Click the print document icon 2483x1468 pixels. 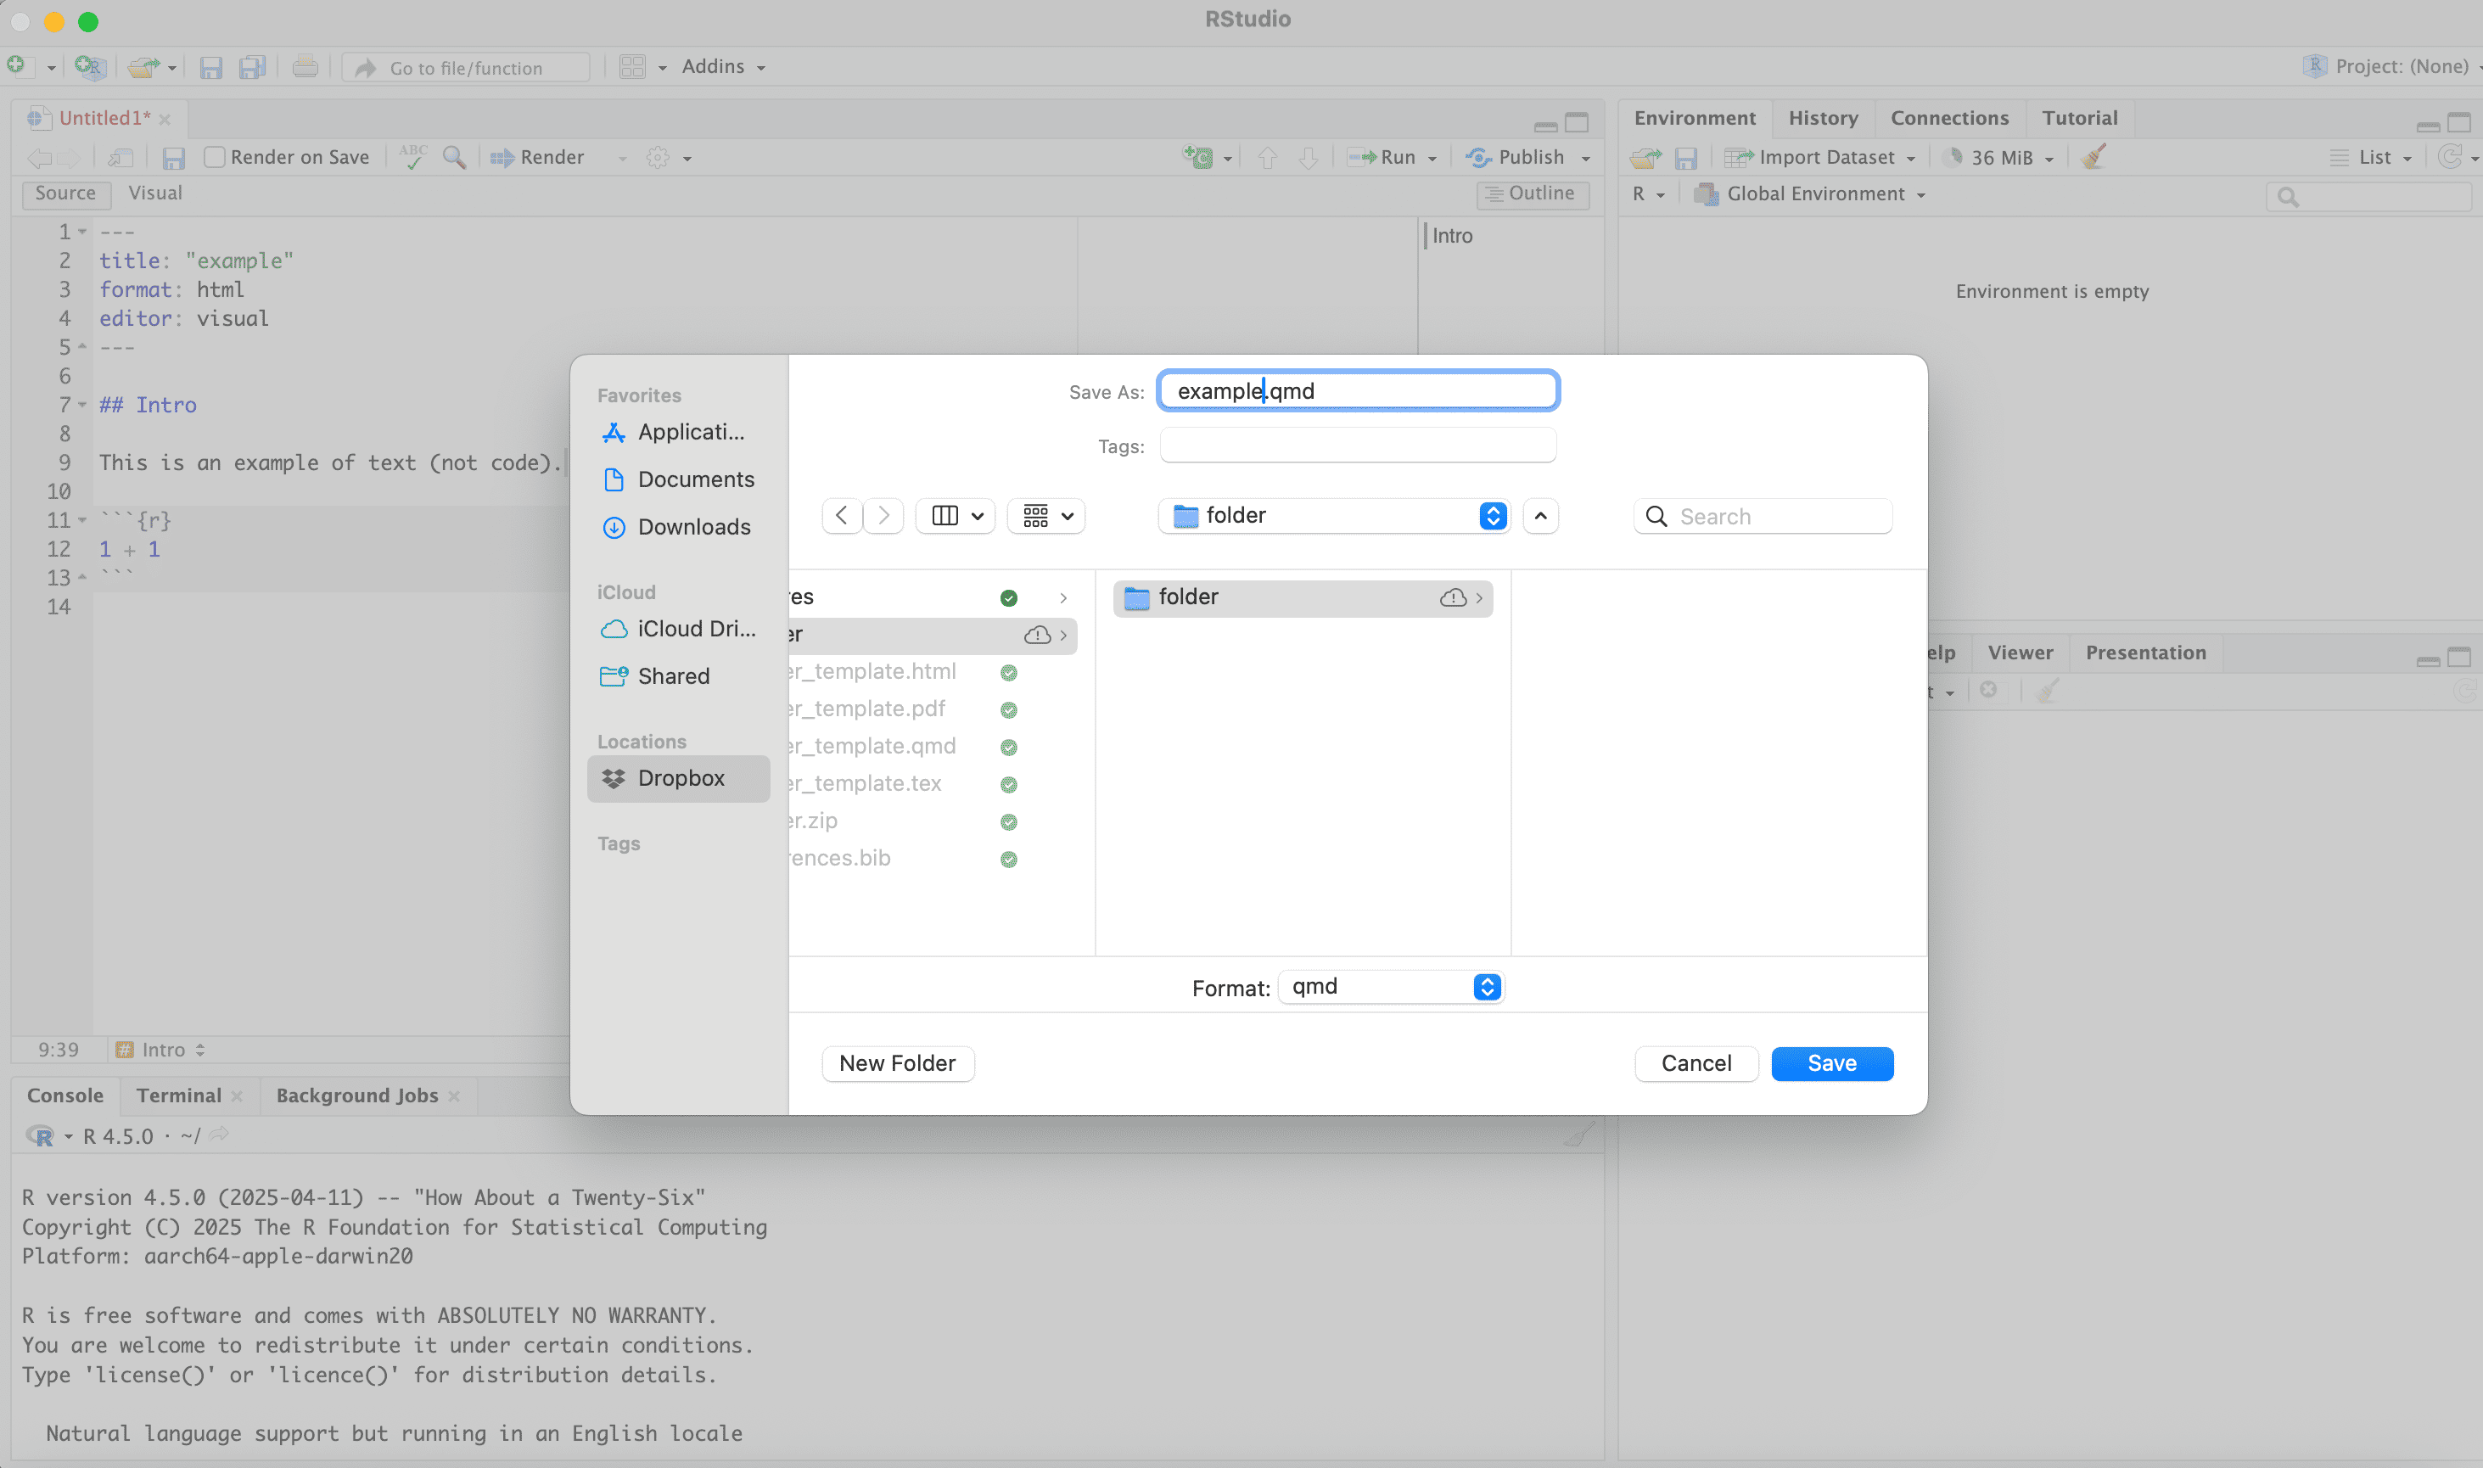coord(305,67)
